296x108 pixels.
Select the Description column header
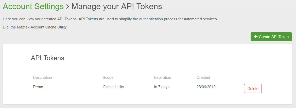point(42,78)
